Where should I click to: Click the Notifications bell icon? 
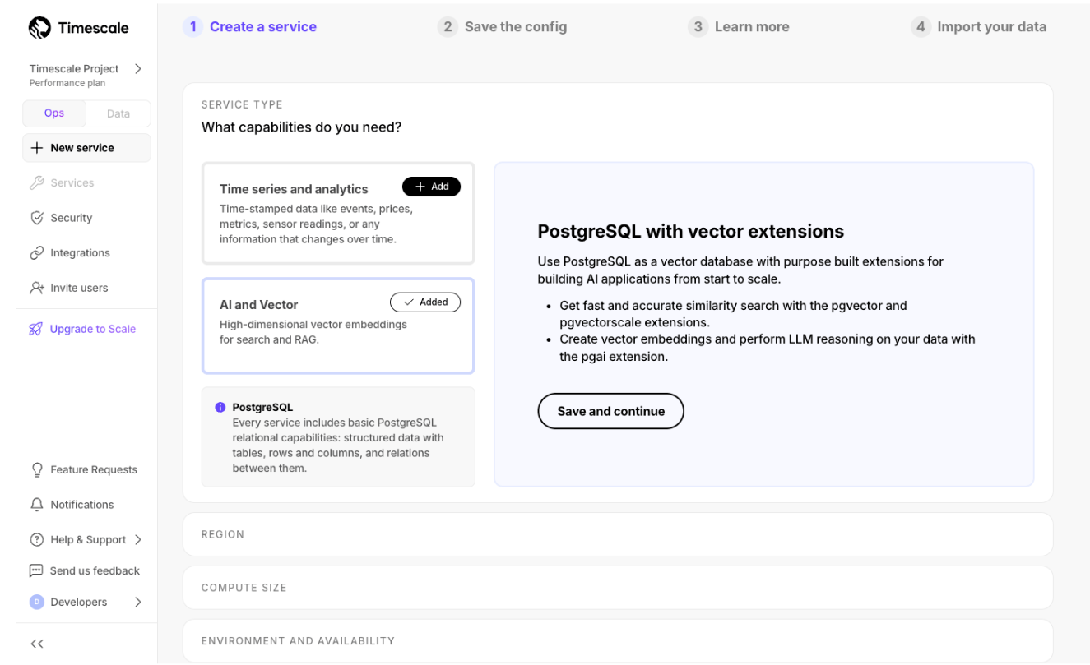pyautogui.click(x=36, y=505)
